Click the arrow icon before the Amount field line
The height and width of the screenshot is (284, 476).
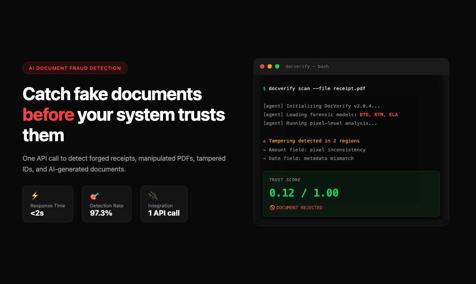[x=265, y=149]
